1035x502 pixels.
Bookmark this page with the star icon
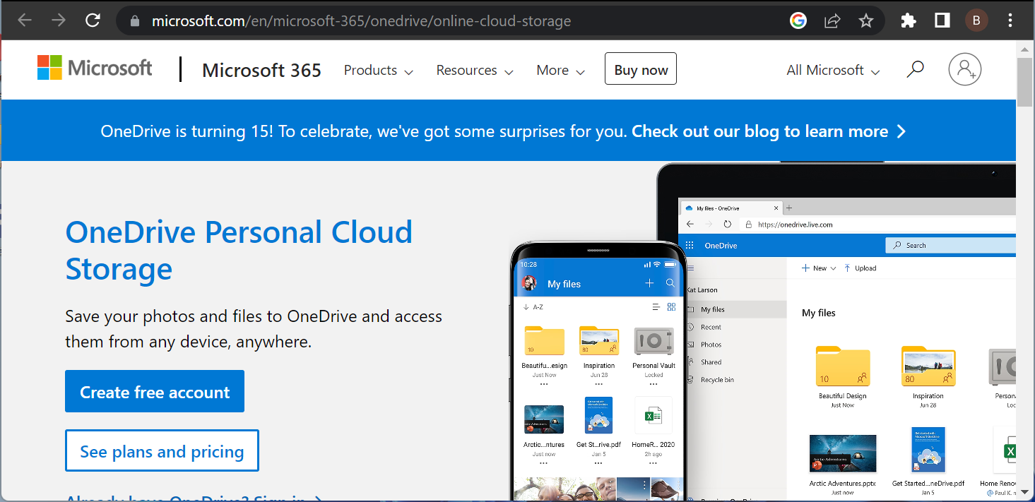tap(866, 21)
